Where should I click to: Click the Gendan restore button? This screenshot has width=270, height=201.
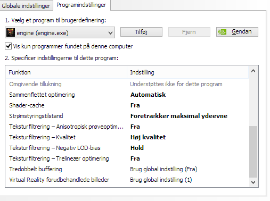[x=237, y=32]
